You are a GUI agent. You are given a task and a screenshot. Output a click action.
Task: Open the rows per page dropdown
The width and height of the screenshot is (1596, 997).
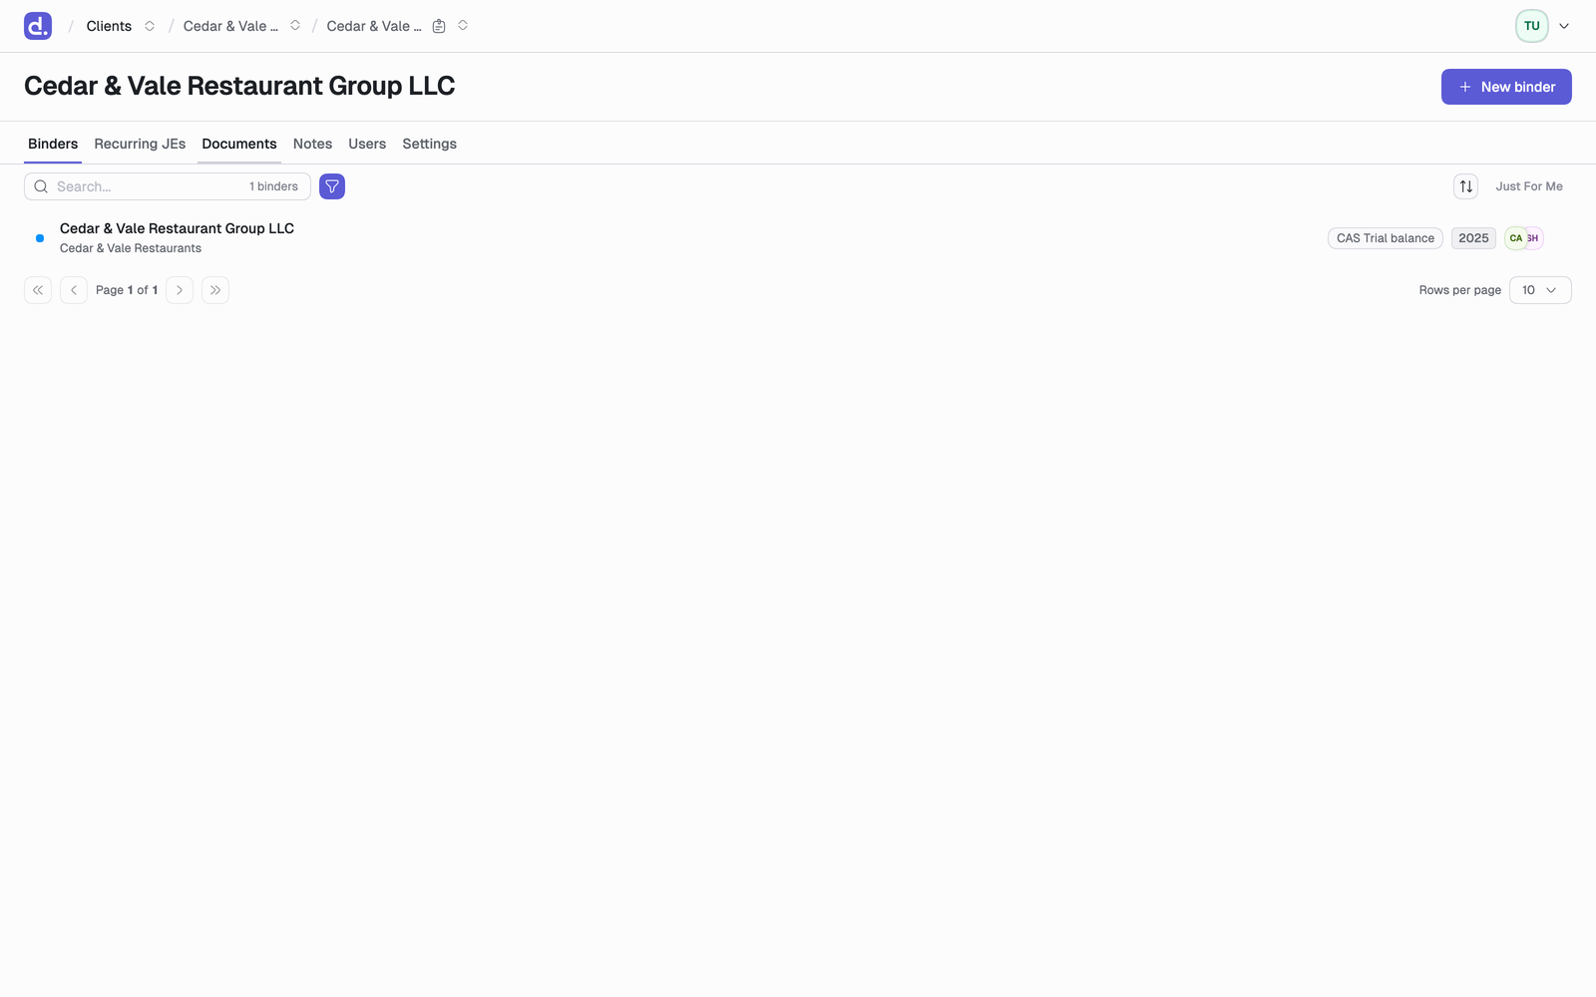[x=1540, y=290]
